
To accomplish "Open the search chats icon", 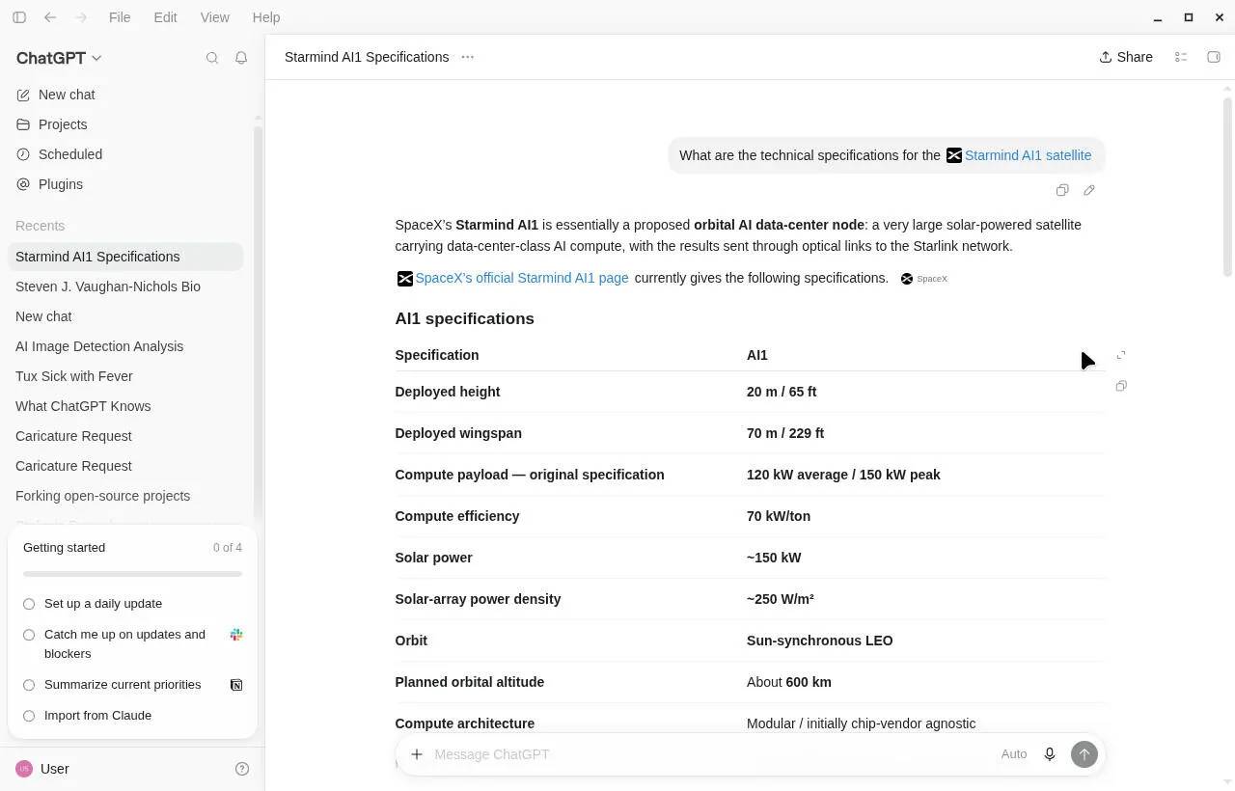I will point(212,58).
